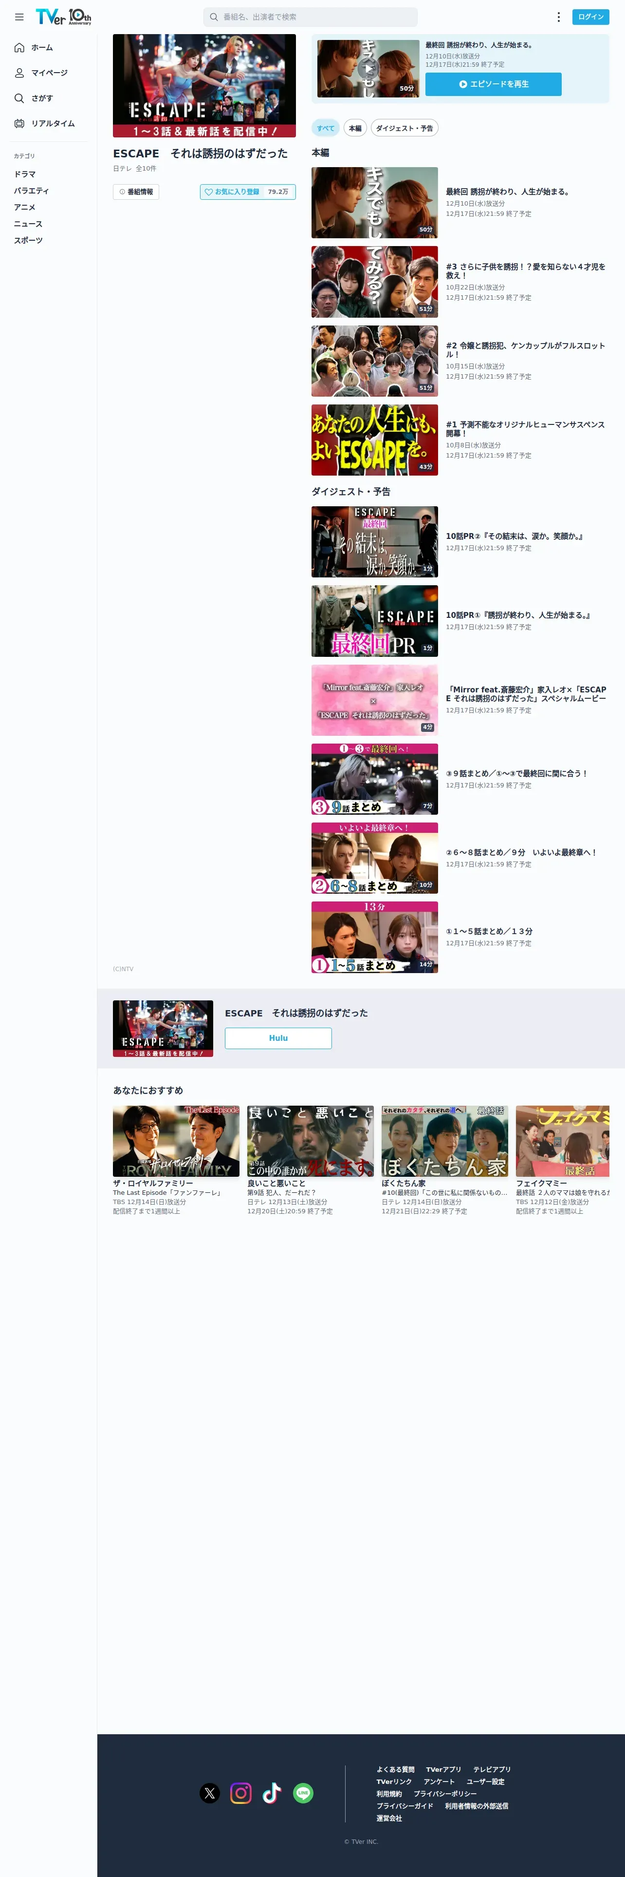Image resolution: width=625 pixels, height=1877 pixels.
Task: Click the TVer 10th Anniversary logo
Action: pyautogui.click(x=63, y=17)
